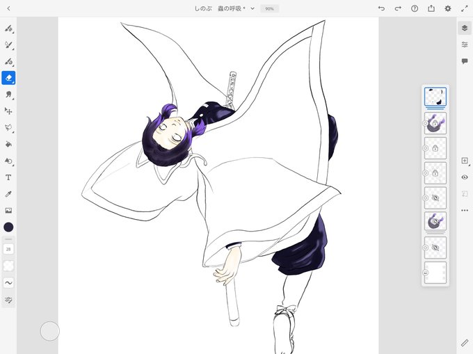Select the Eyedropper tool
The width and height of the screenshot is (473, 354).
[8, 194]
